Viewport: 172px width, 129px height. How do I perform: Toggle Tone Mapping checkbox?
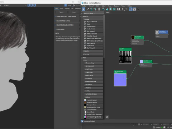click(80, 16)
